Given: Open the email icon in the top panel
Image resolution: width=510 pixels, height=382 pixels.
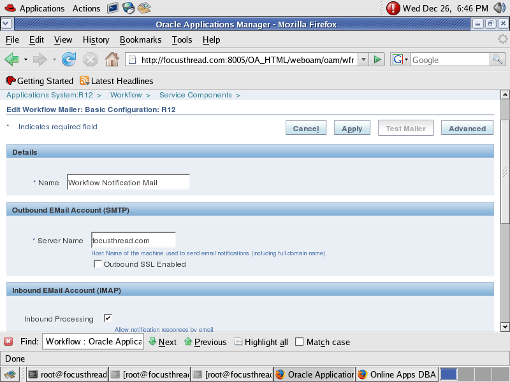Looking at the screenshot, I should click(143, 8).
